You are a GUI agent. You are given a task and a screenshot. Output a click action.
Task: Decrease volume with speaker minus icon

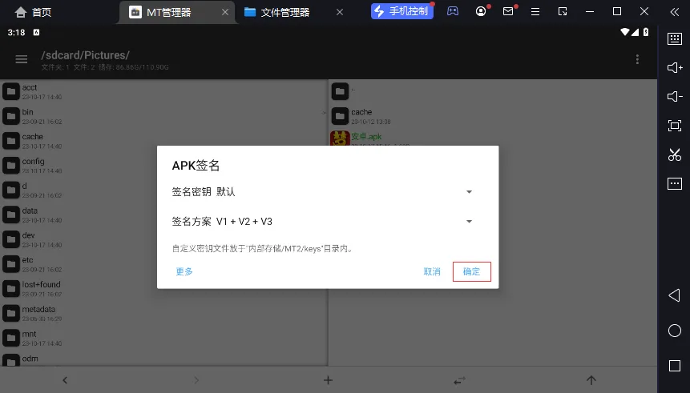pos(675,97)
